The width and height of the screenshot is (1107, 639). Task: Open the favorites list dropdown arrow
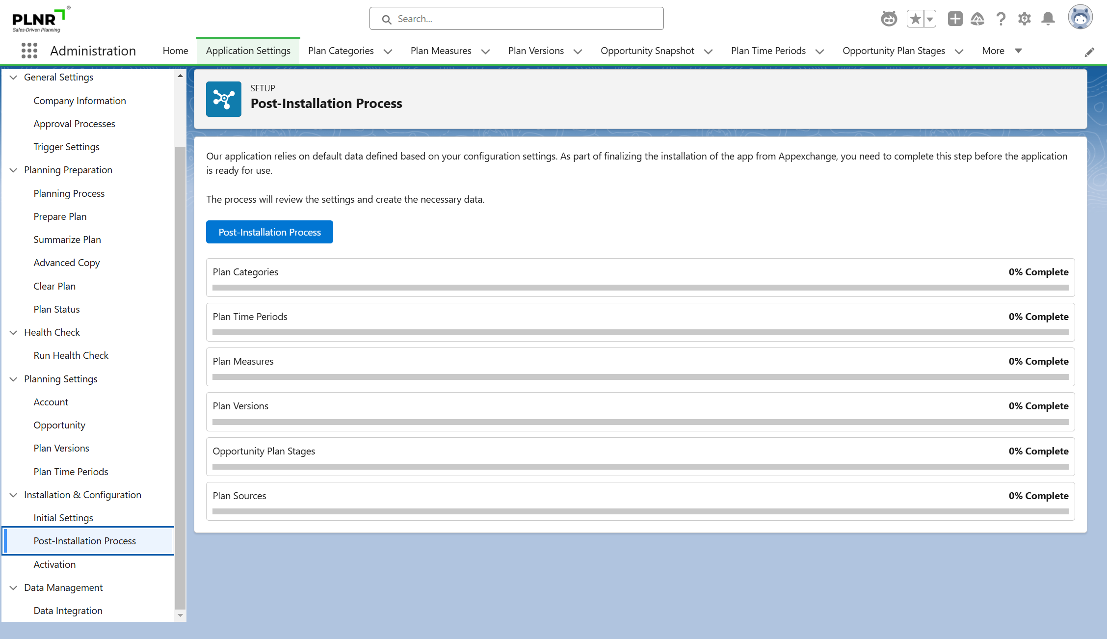(x=930, y=19)
